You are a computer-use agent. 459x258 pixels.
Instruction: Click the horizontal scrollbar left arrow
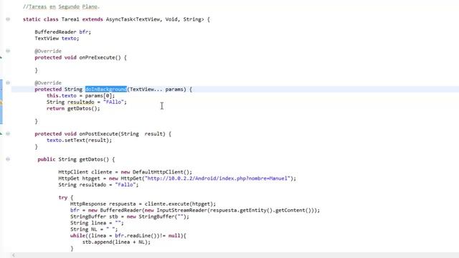tap(14, 255)
